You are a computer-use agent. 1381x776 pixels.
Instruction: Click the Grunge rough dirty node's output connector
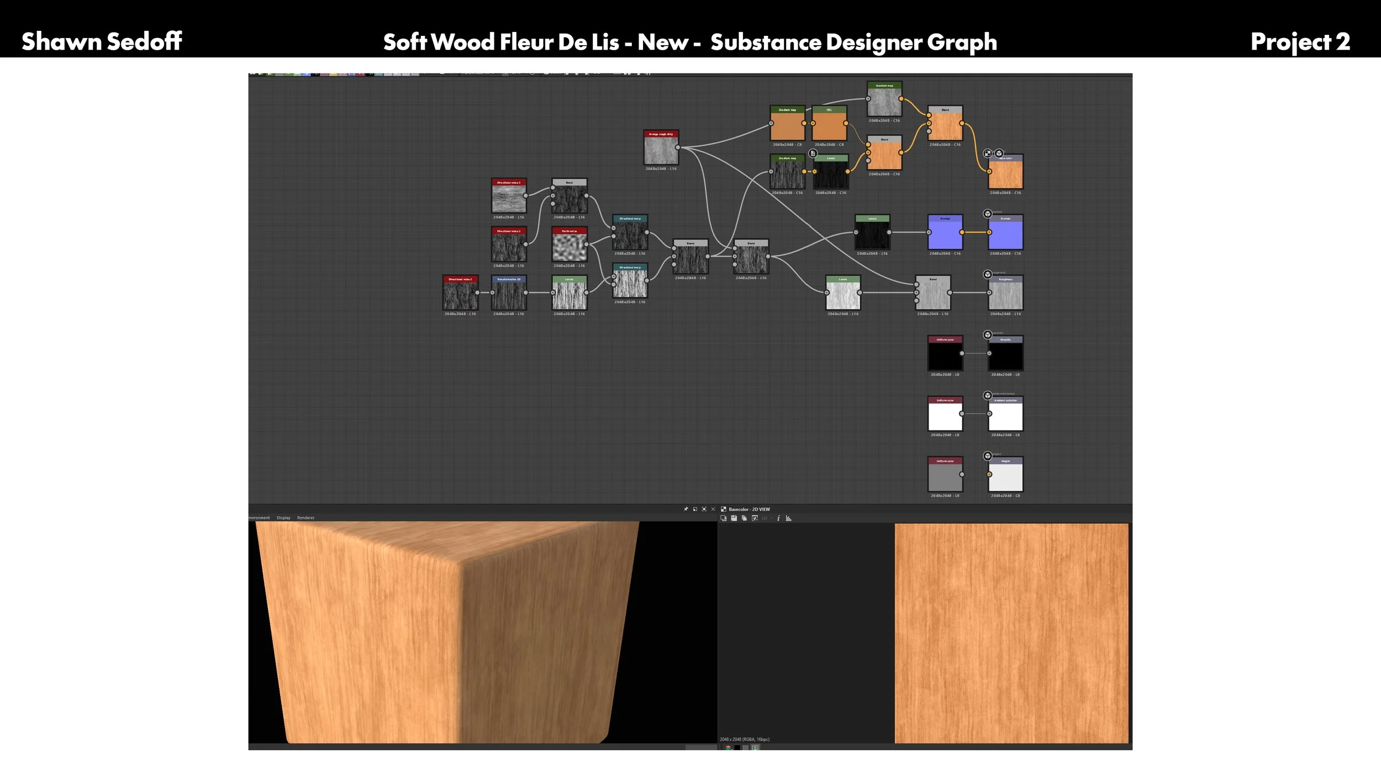678,147
